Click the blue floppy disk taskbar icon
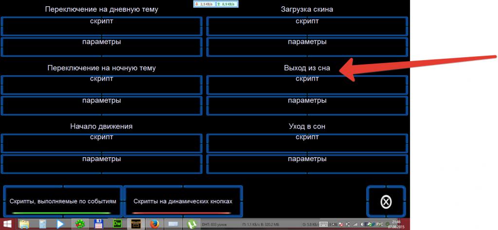Screen dimensions: 498x230 tap(98, 224)
